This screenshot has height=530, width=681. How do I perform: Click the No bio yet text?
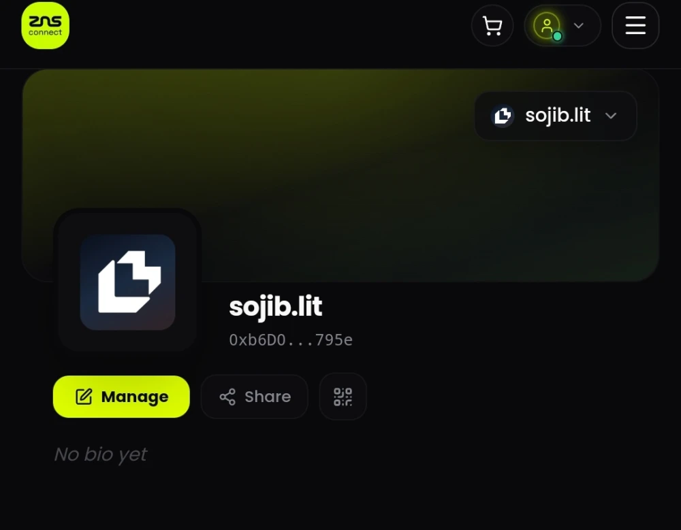coord(100,454)
